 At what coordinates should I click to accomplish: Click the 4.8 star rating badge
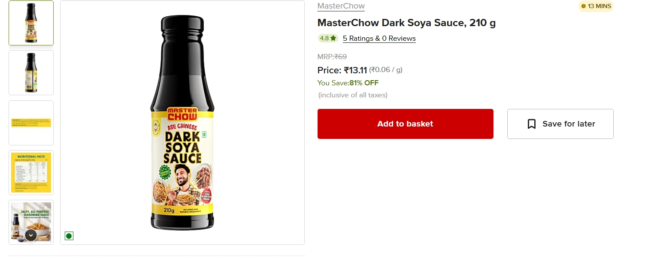tap(328, 38)
